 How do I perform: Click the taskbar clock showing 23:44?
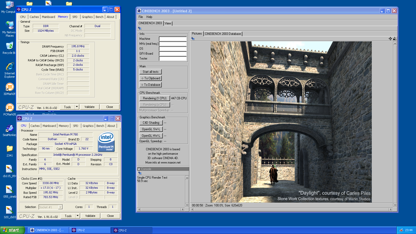[409, 230]
